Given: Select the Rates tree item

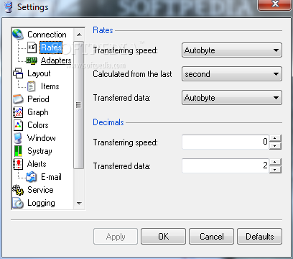Looking at the screenshot, I should [51, 47].
